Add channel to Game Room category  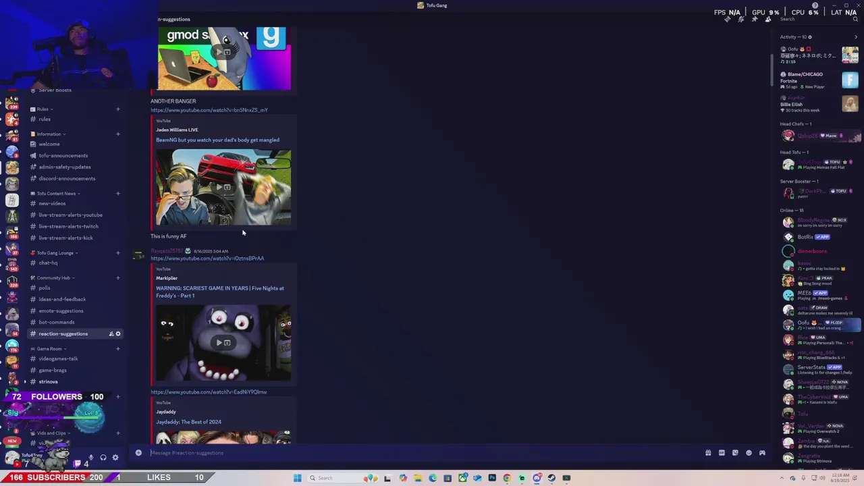tap(117, 349)
